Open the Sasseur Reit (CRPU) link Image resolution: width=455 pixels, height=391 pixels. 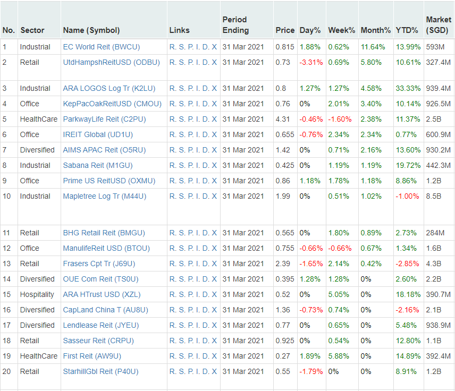(98, 341)
